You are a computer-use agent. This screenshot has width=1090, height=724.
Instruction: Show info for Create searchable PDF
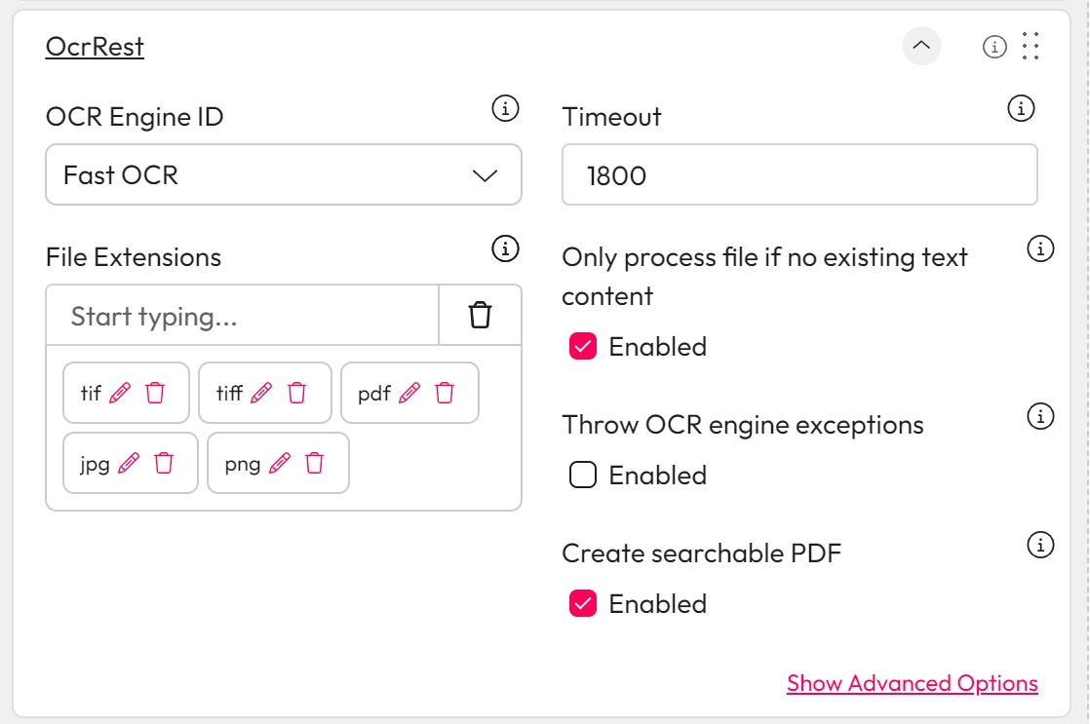(x=1040, y=546)
